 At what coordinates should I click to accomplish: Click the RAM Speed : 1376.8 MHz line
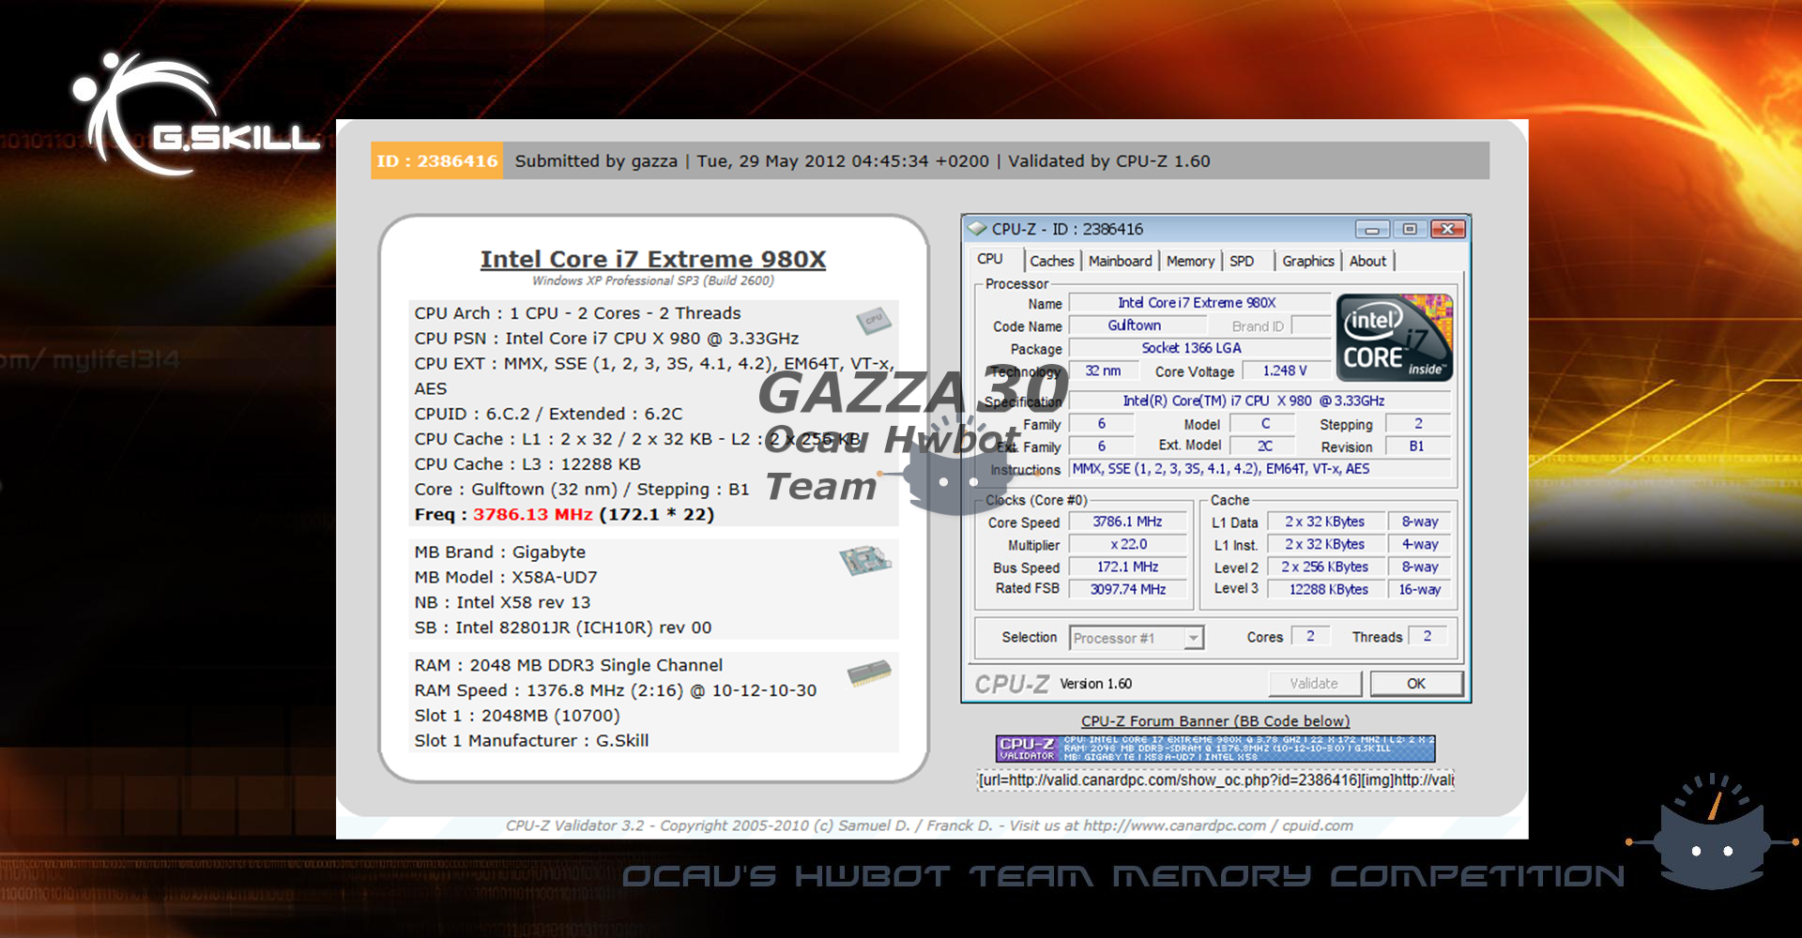tap(616, 689)
